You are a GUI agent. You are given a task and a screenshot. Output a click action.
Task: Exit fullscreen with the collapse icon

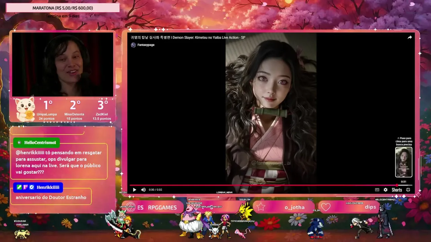coord(408,190)
